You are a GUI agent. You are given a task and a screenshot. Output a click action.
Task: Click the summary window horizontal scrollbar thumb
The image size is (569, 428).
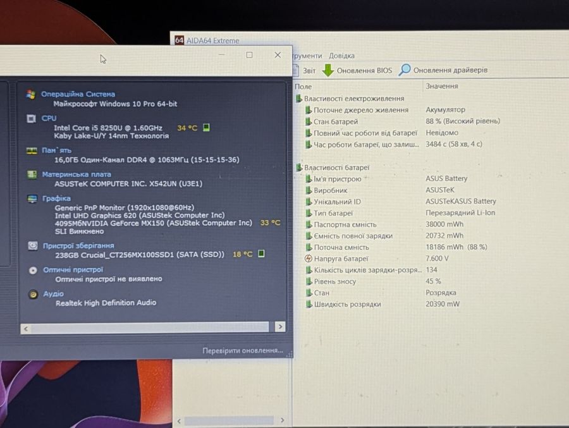[150, 327]
